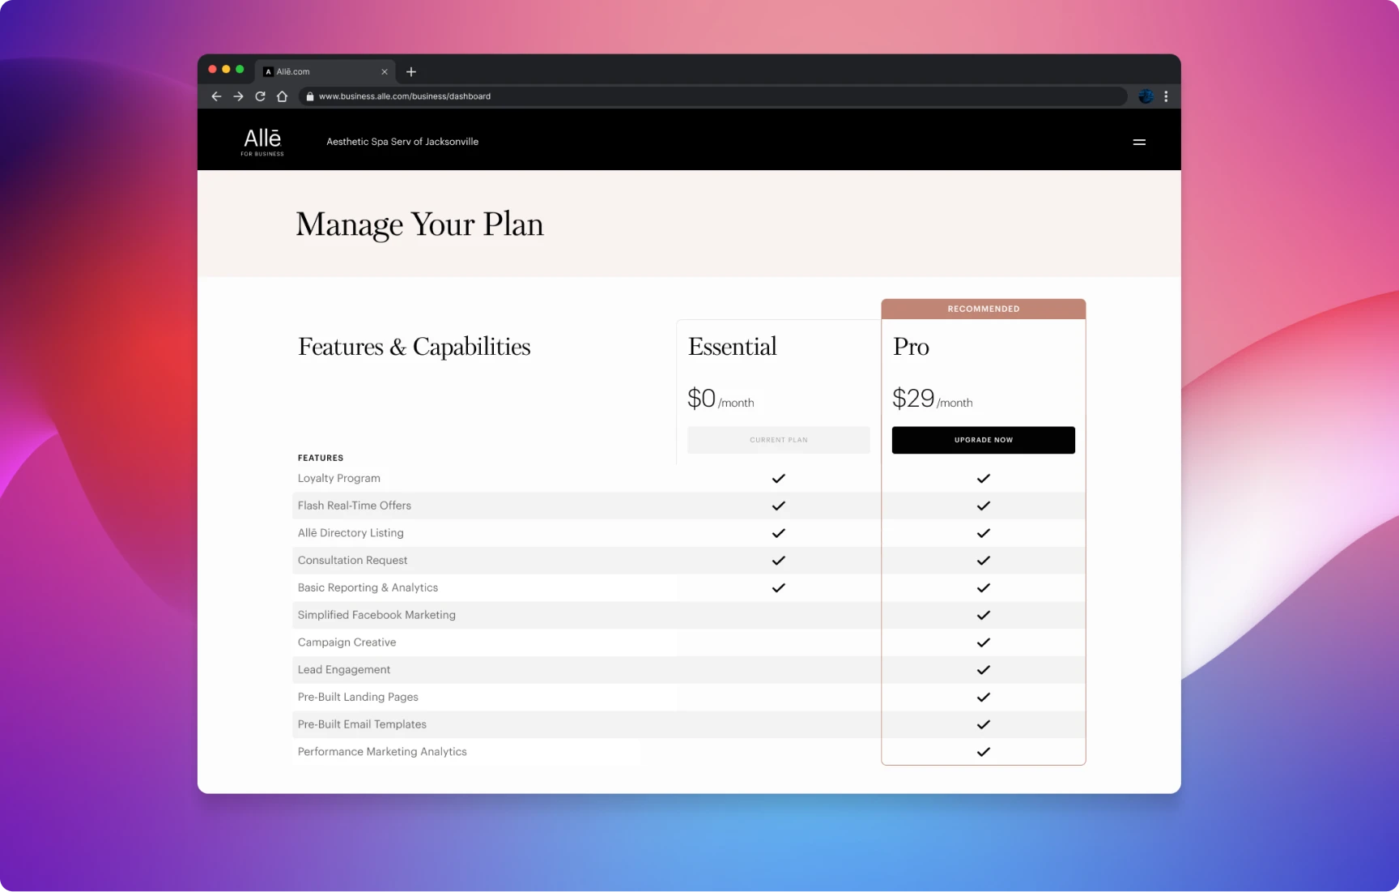Click Pro checkmark for Simplified Facebook Marketing
Viewport: 1399px width, 892px height.
[x=984, y=616]
